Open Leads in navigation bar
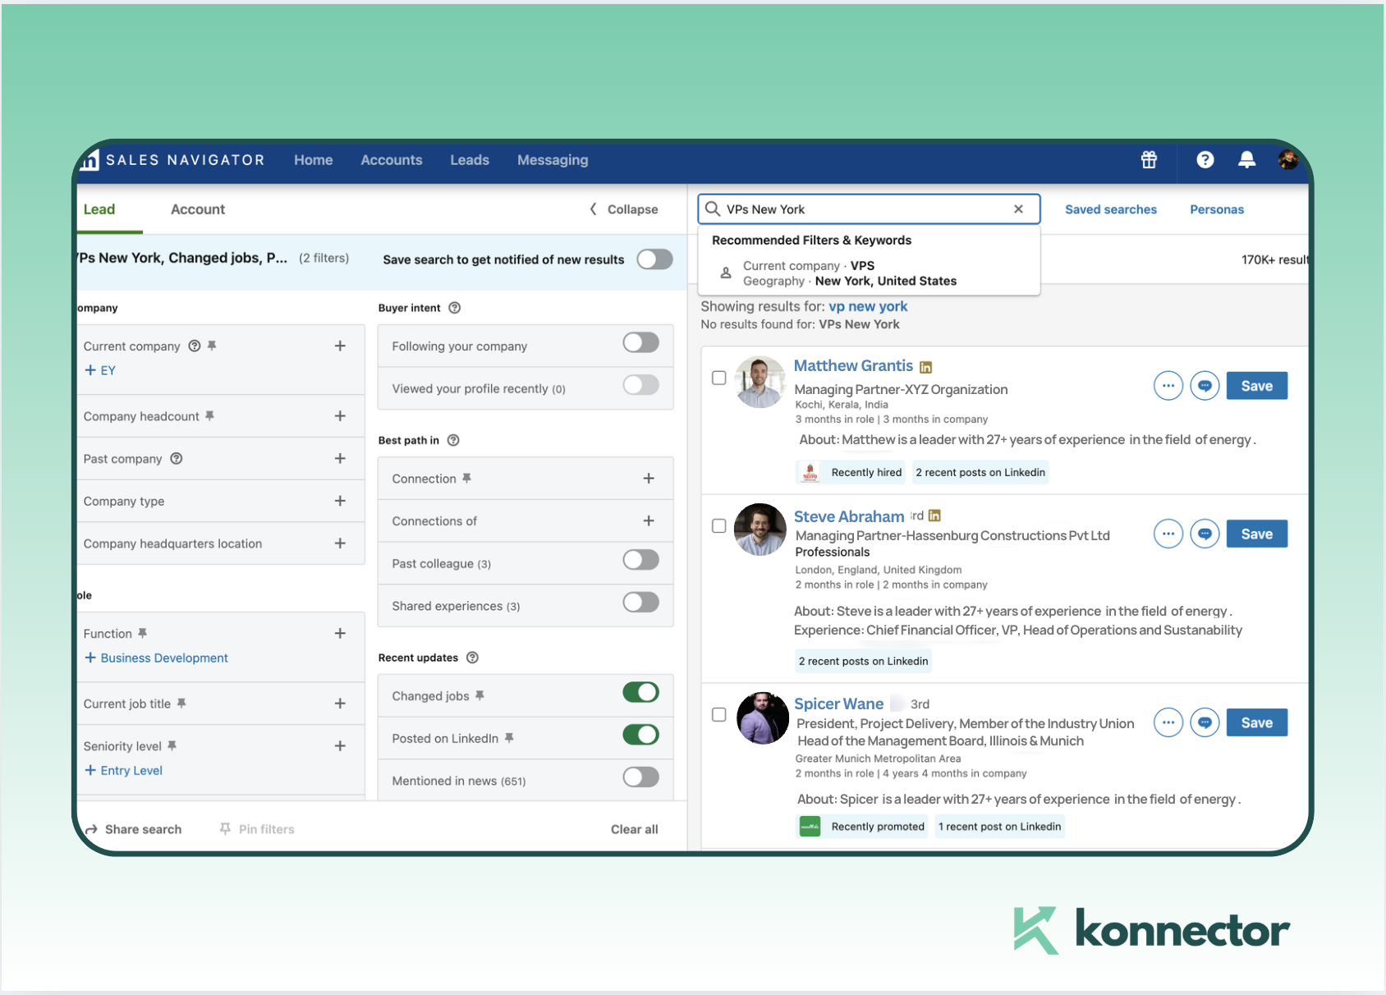Viewport: 1386px width, 995px height. tap(470, 160)
